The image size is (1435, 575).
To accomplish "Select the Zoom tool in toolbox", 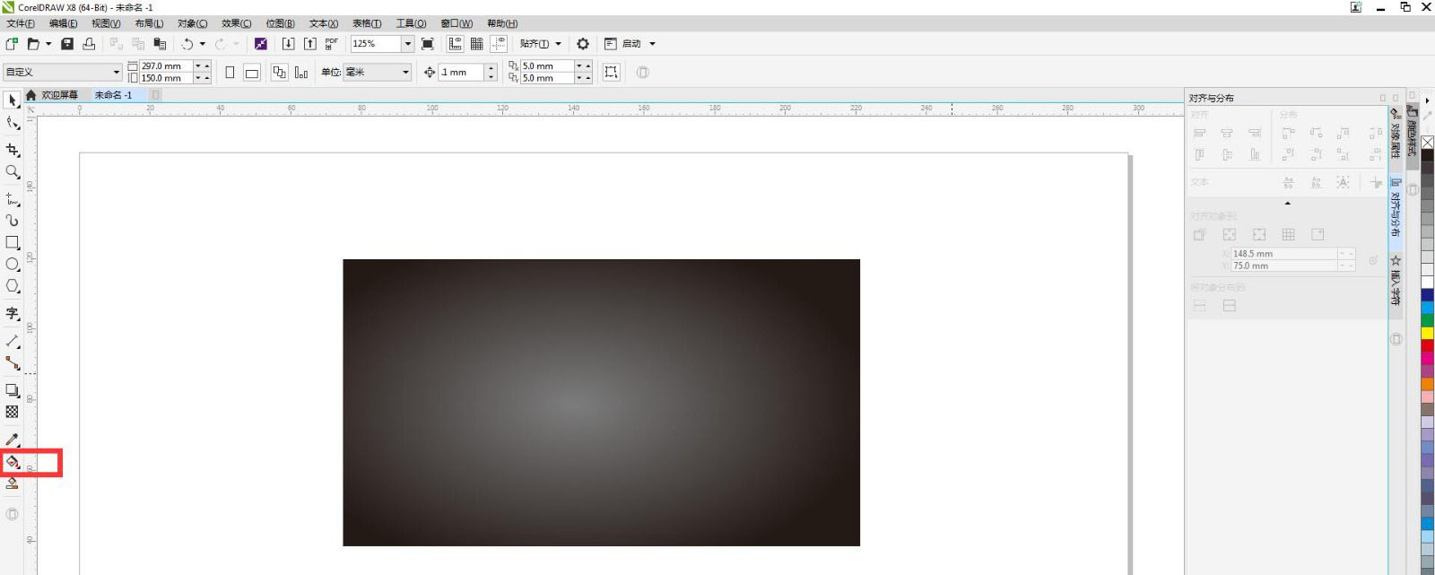I will pos(13,171).
